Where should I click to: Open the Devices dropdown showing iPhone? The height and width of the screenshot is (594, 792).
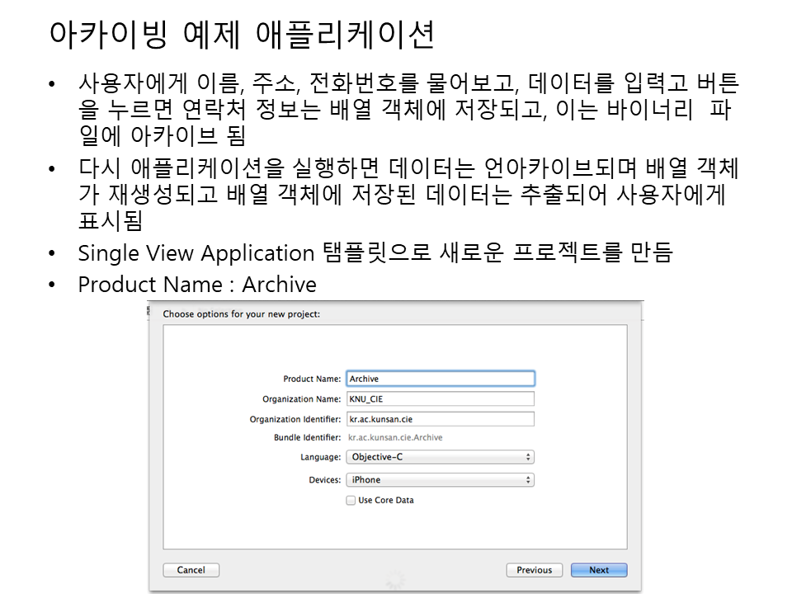coord(441,480)
